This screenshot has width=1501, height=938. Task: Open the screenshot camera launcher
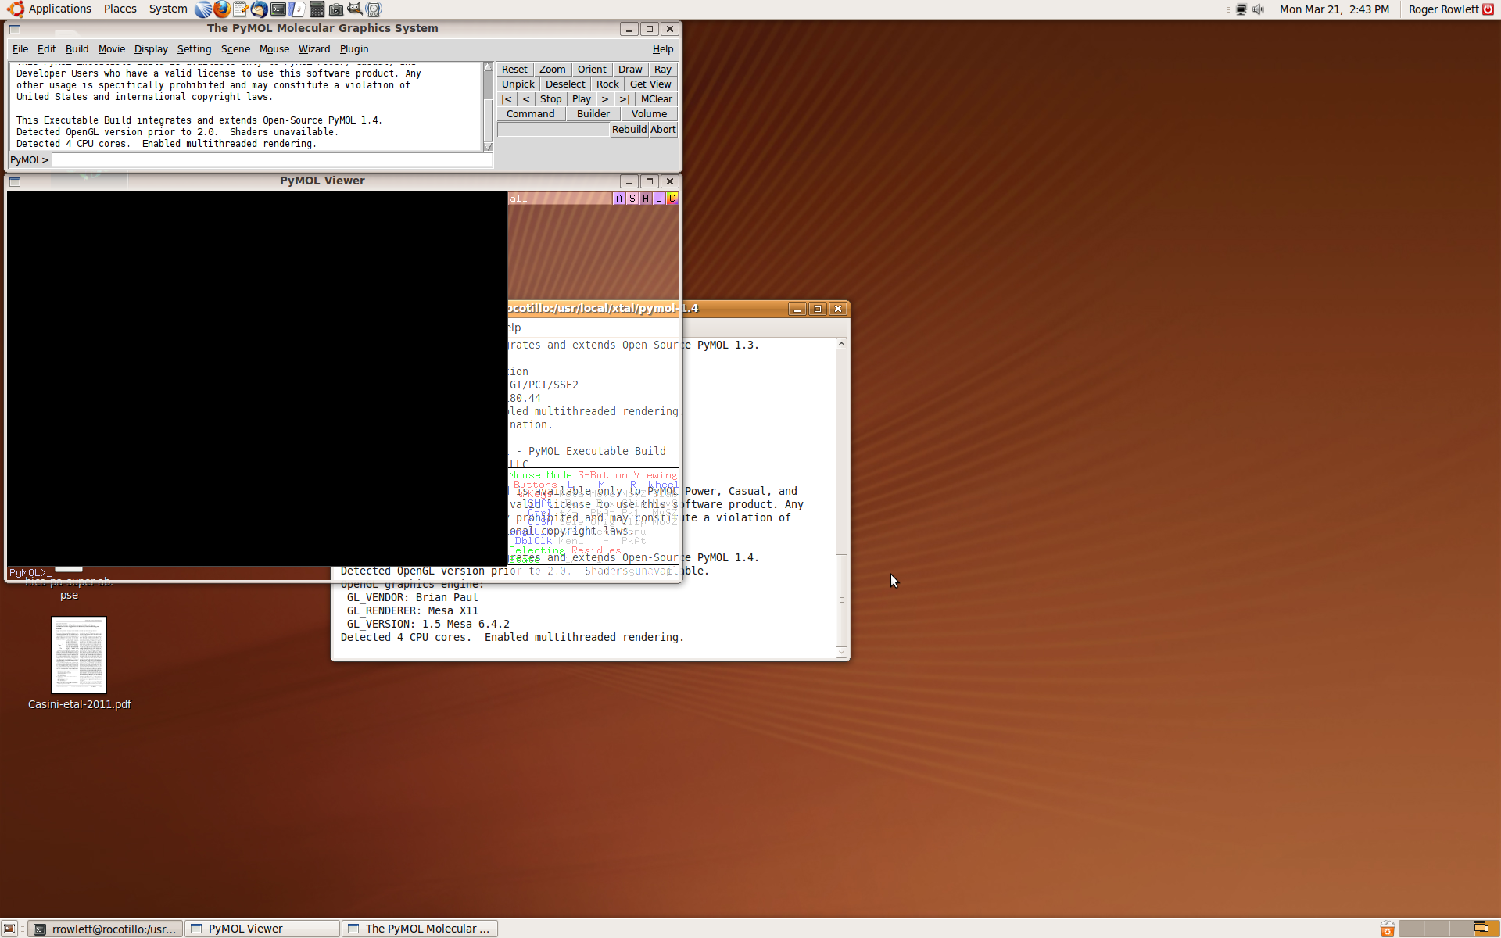tap(336, 9)
